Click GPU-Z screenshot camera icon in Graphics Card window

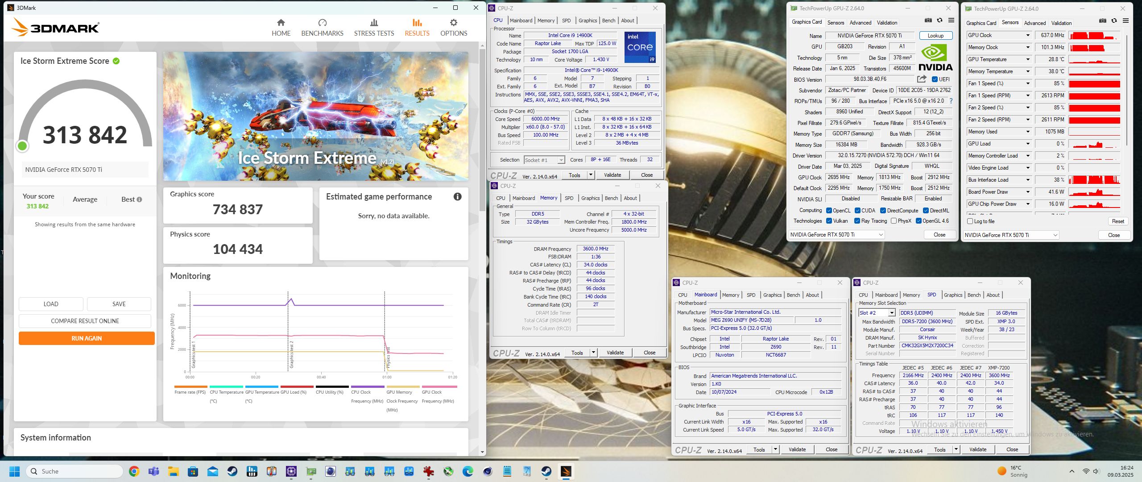pos(928,20)
